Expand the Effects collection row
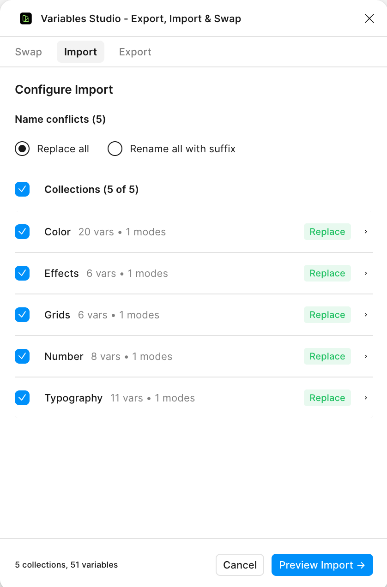Screen dimensions: 387x587 point(365,273)
